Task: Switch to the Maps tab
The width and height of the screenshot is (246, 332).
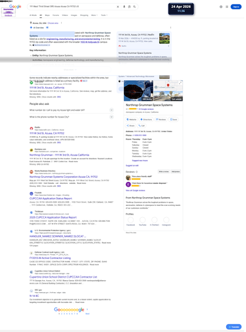Action: click(x=48, y=15)
